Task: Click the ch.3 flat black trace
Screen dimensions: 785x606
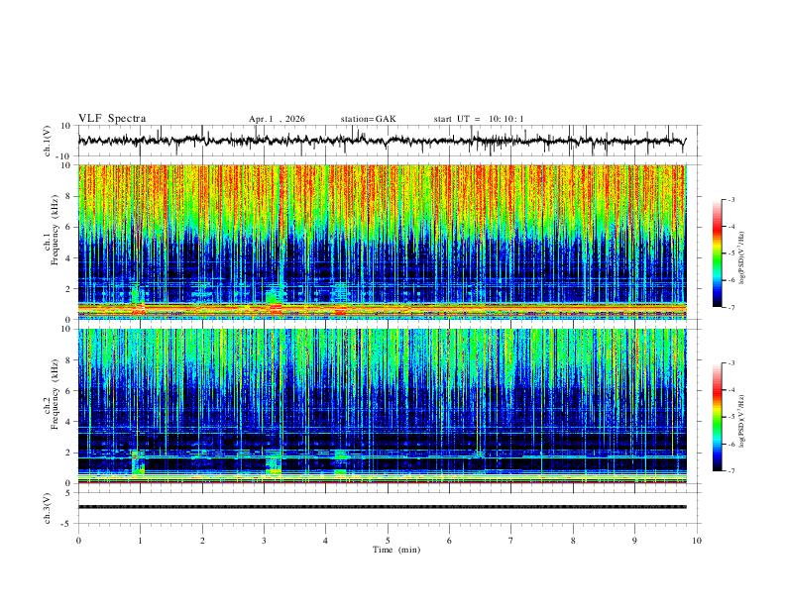Action: point(382,507)
